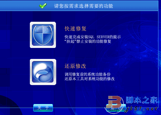Click the swirl restore modification icon

(43, 72)
